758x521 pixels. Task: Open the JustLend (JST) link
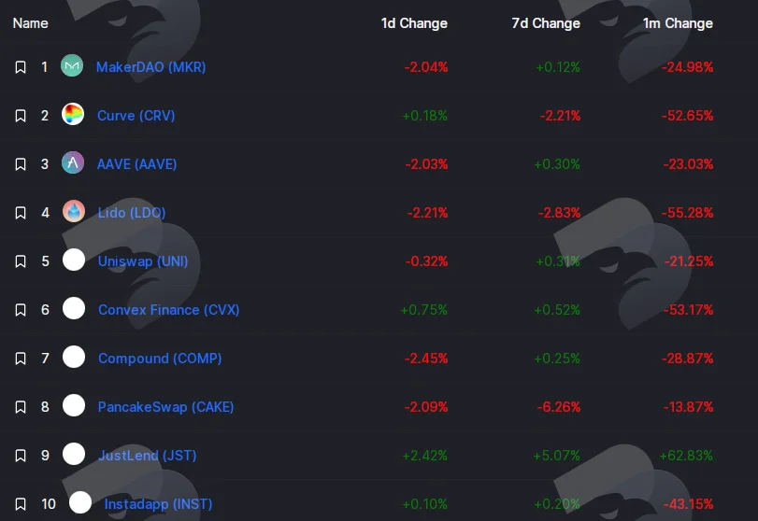(x=148, y=456)
